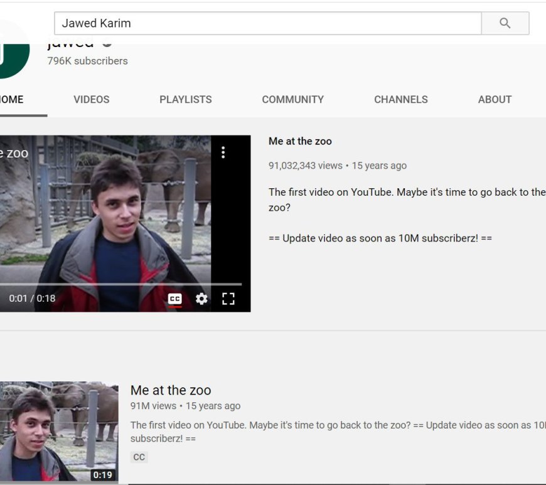Image resolution: width=546 pixels, height=485 pixels.
Task: Open the Playlists tab
Action: click(x=186, y=99)
